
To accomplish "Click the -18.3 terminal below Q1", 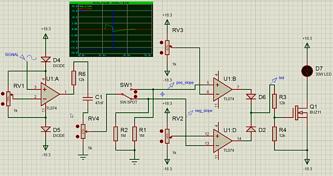I will [x=307, y=162].
